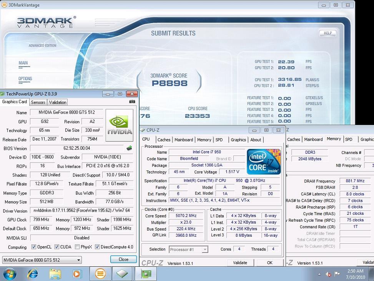Open Mainboard tab in rear CPU-Z window
The image size is (374, 281).
point(313,139)
